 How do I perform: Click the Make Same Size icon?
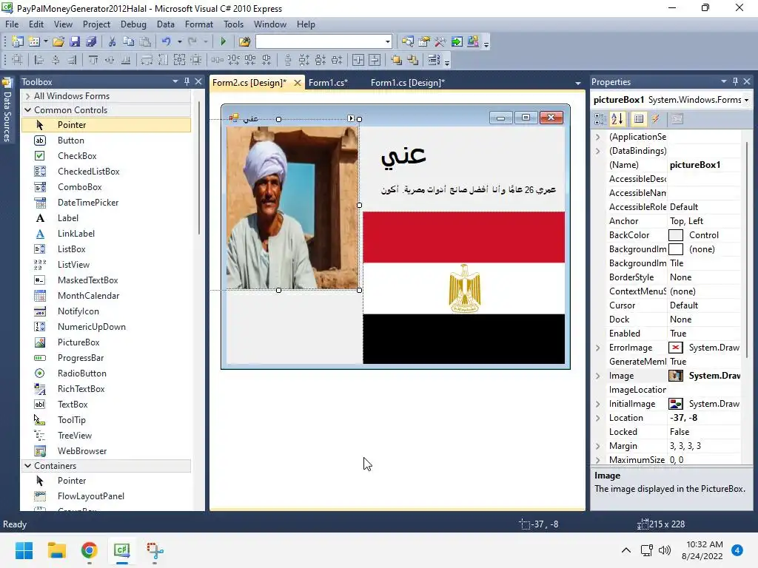click(179, 60)
